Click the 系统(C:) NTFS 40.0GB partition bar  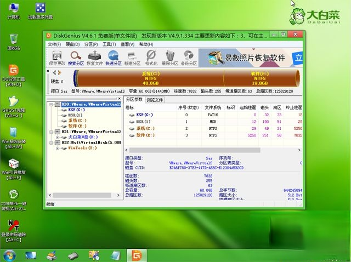[x=150, y=78]
